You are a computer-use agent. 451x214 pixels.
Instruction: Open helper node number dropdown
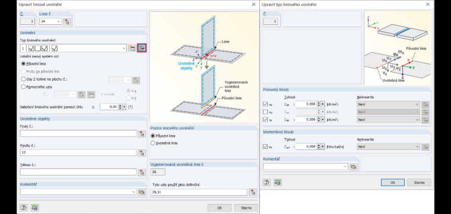(73, 94)
